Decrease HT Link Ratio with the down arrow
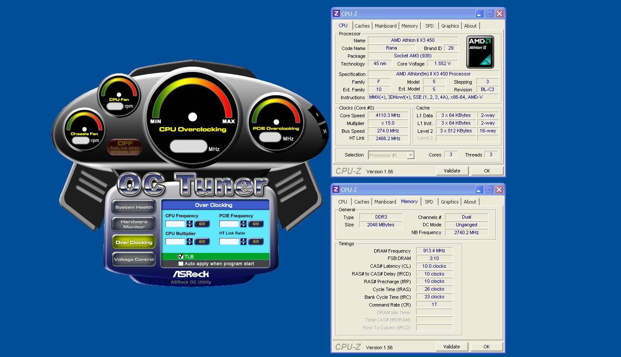 click(x=243, y=243)
